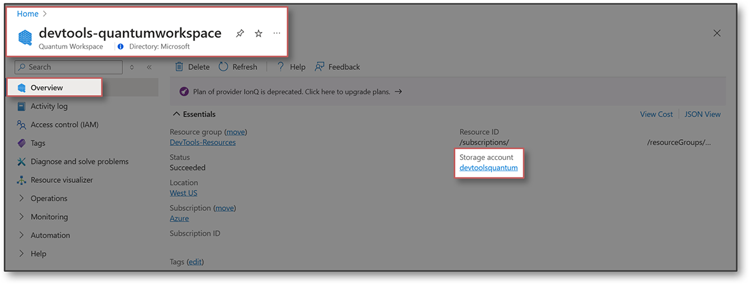Click the West US location link
Image resolution: width=749 pixels, height=284 pixels.
pos(184,193)
